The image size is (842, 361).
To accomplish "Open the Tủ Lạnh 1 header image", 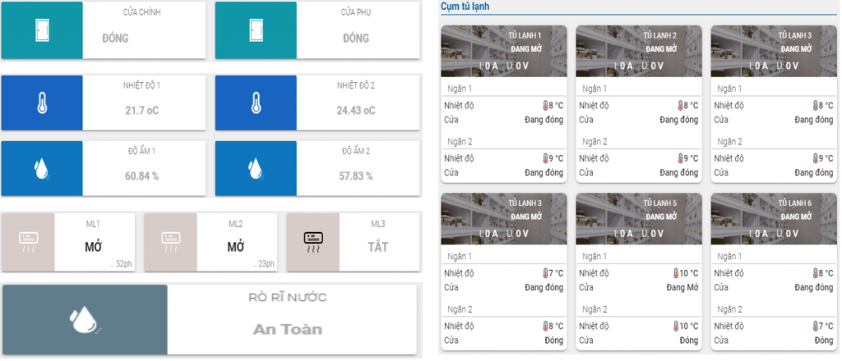I will [x=504, y=51].
